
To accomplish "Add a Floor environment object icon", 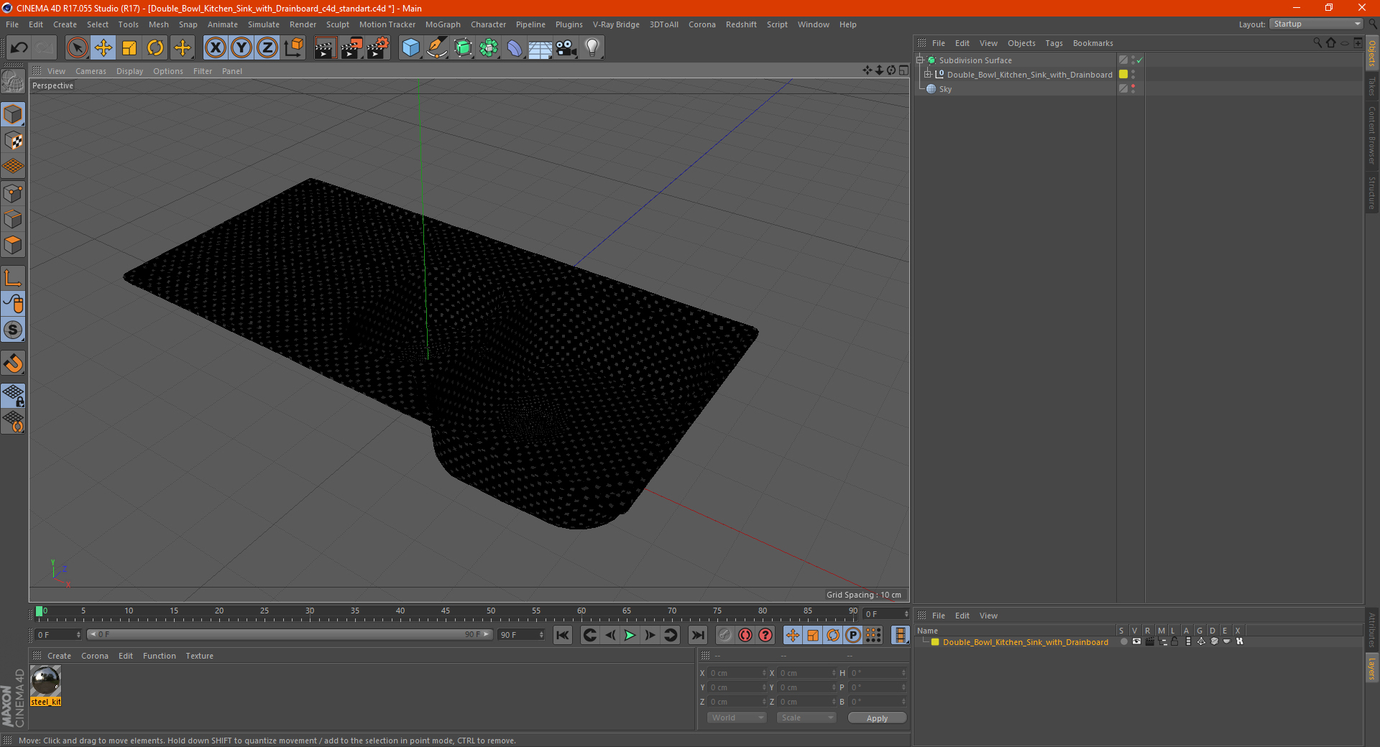I will (x=540, y=48).
